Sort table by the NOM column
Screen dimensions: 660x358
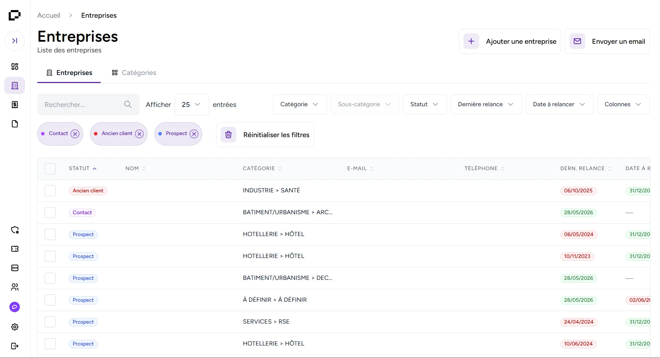click(x=136, y=168)
